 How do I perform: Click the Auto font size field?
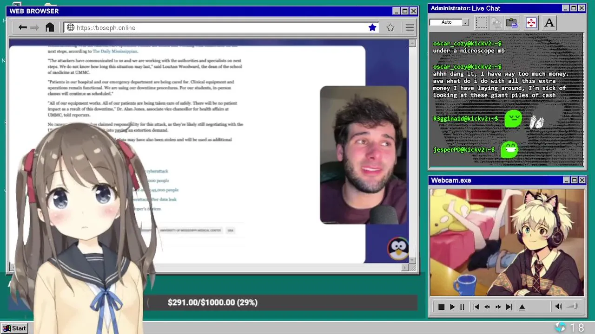coord(446,22)
